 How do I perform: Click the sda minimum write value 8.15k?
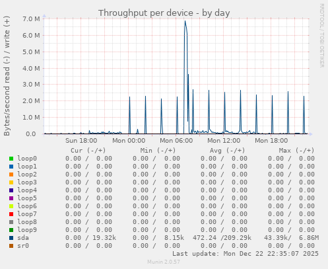[174, 238]
